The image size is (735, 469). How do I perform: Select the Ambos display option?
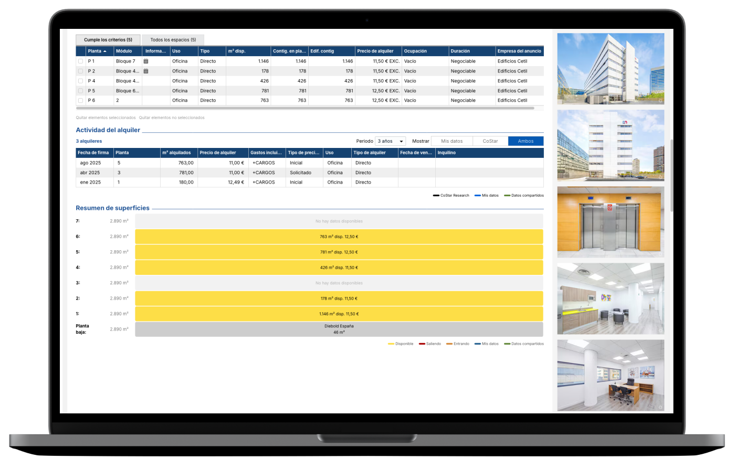[526, 141]
